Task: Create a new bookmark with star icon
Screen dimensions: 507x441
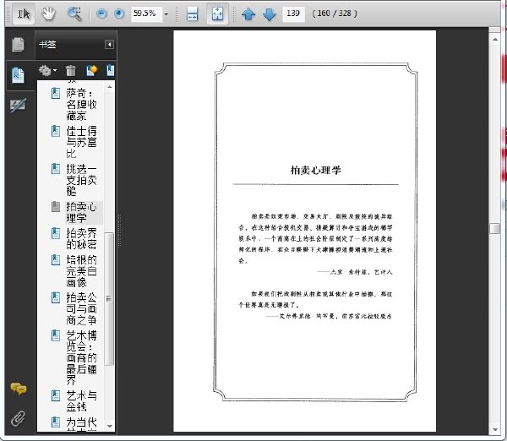Action: (x=91, y=70)
